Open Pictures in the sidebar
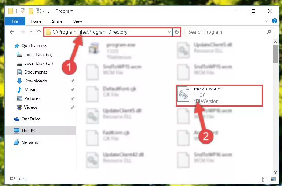 coord(32,98)
